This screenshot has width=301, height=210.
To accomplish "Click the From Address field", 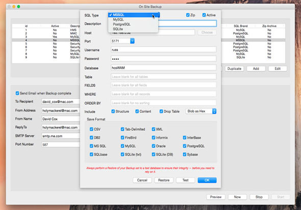I will (x=61, y=110).
